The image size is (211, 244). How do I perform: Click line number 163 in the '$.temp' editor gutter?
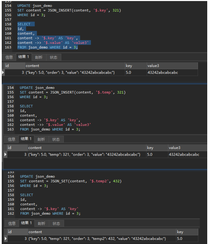[x=10, y=129]
